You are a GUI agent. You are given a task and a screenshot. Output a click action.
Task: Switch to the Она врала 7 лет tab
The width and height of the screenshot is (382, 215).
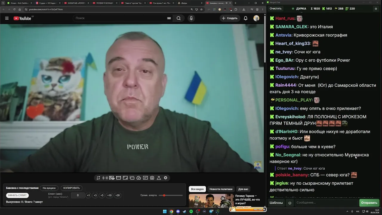(x=161, y=3)
